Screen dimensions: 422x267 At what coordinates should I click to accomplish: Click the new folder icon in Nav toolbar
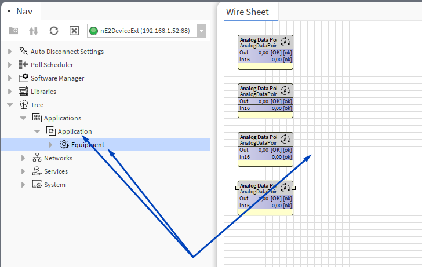point(13,31)
